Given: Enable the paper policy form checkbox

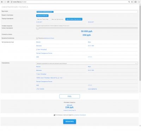Looking at the screenshot, I should point(37,38).
